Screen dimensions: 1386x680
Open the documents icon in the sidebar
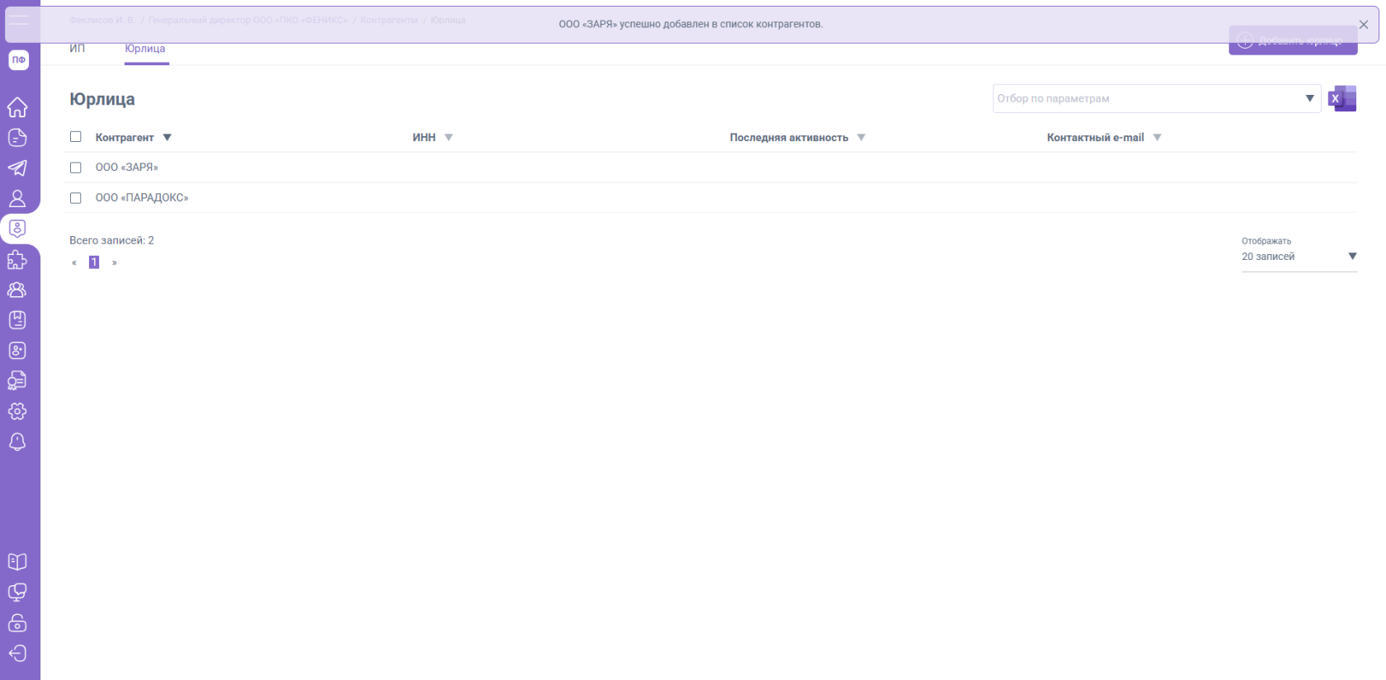(x=17, y=138)
